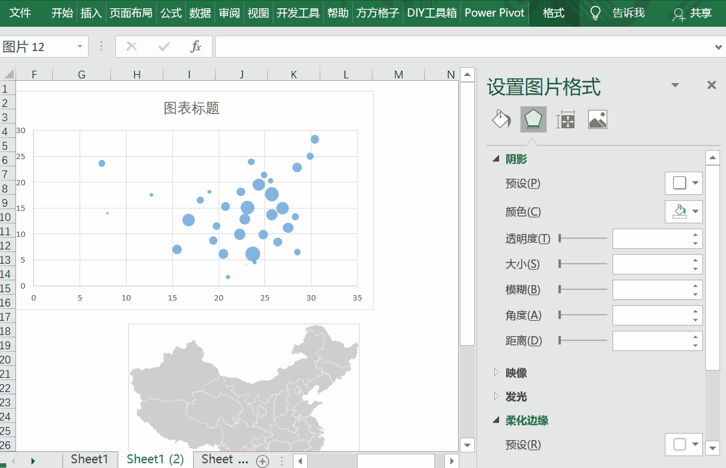Click the 模糊(B) slider
The height and width of the screenshot is (468, 726).
tap(583, 290)
